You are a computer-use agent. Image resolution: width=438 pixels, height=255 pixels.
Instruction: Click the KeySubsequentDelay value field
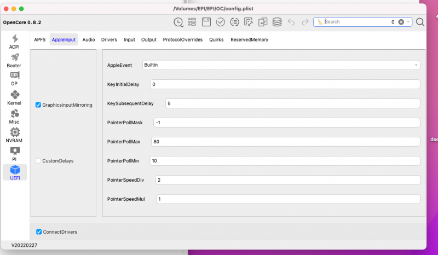click(293, 103)
